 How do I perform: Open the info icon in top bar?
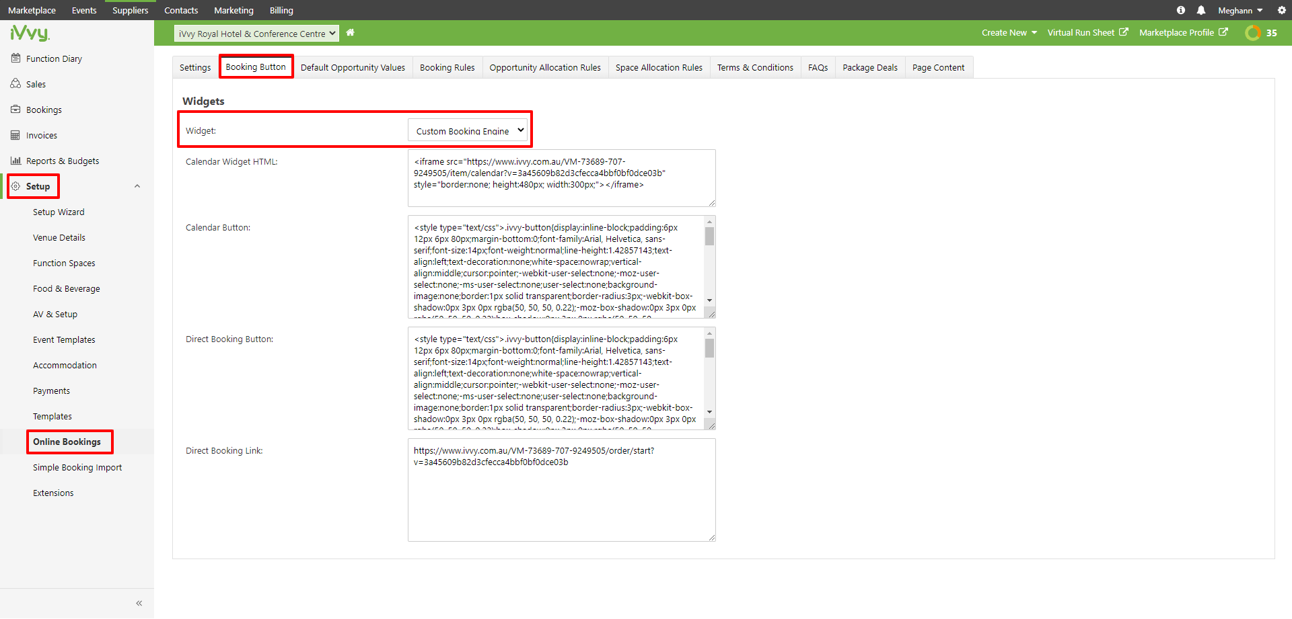click(1181, 10)
